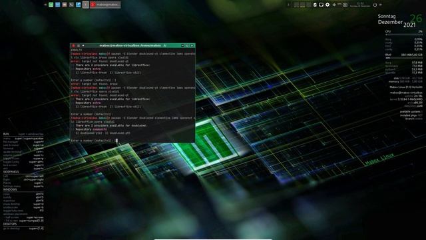The height and width of the screenshot is (240, 426).
Task: Click the white dot icon in terminal title bar
Action: 83,46
